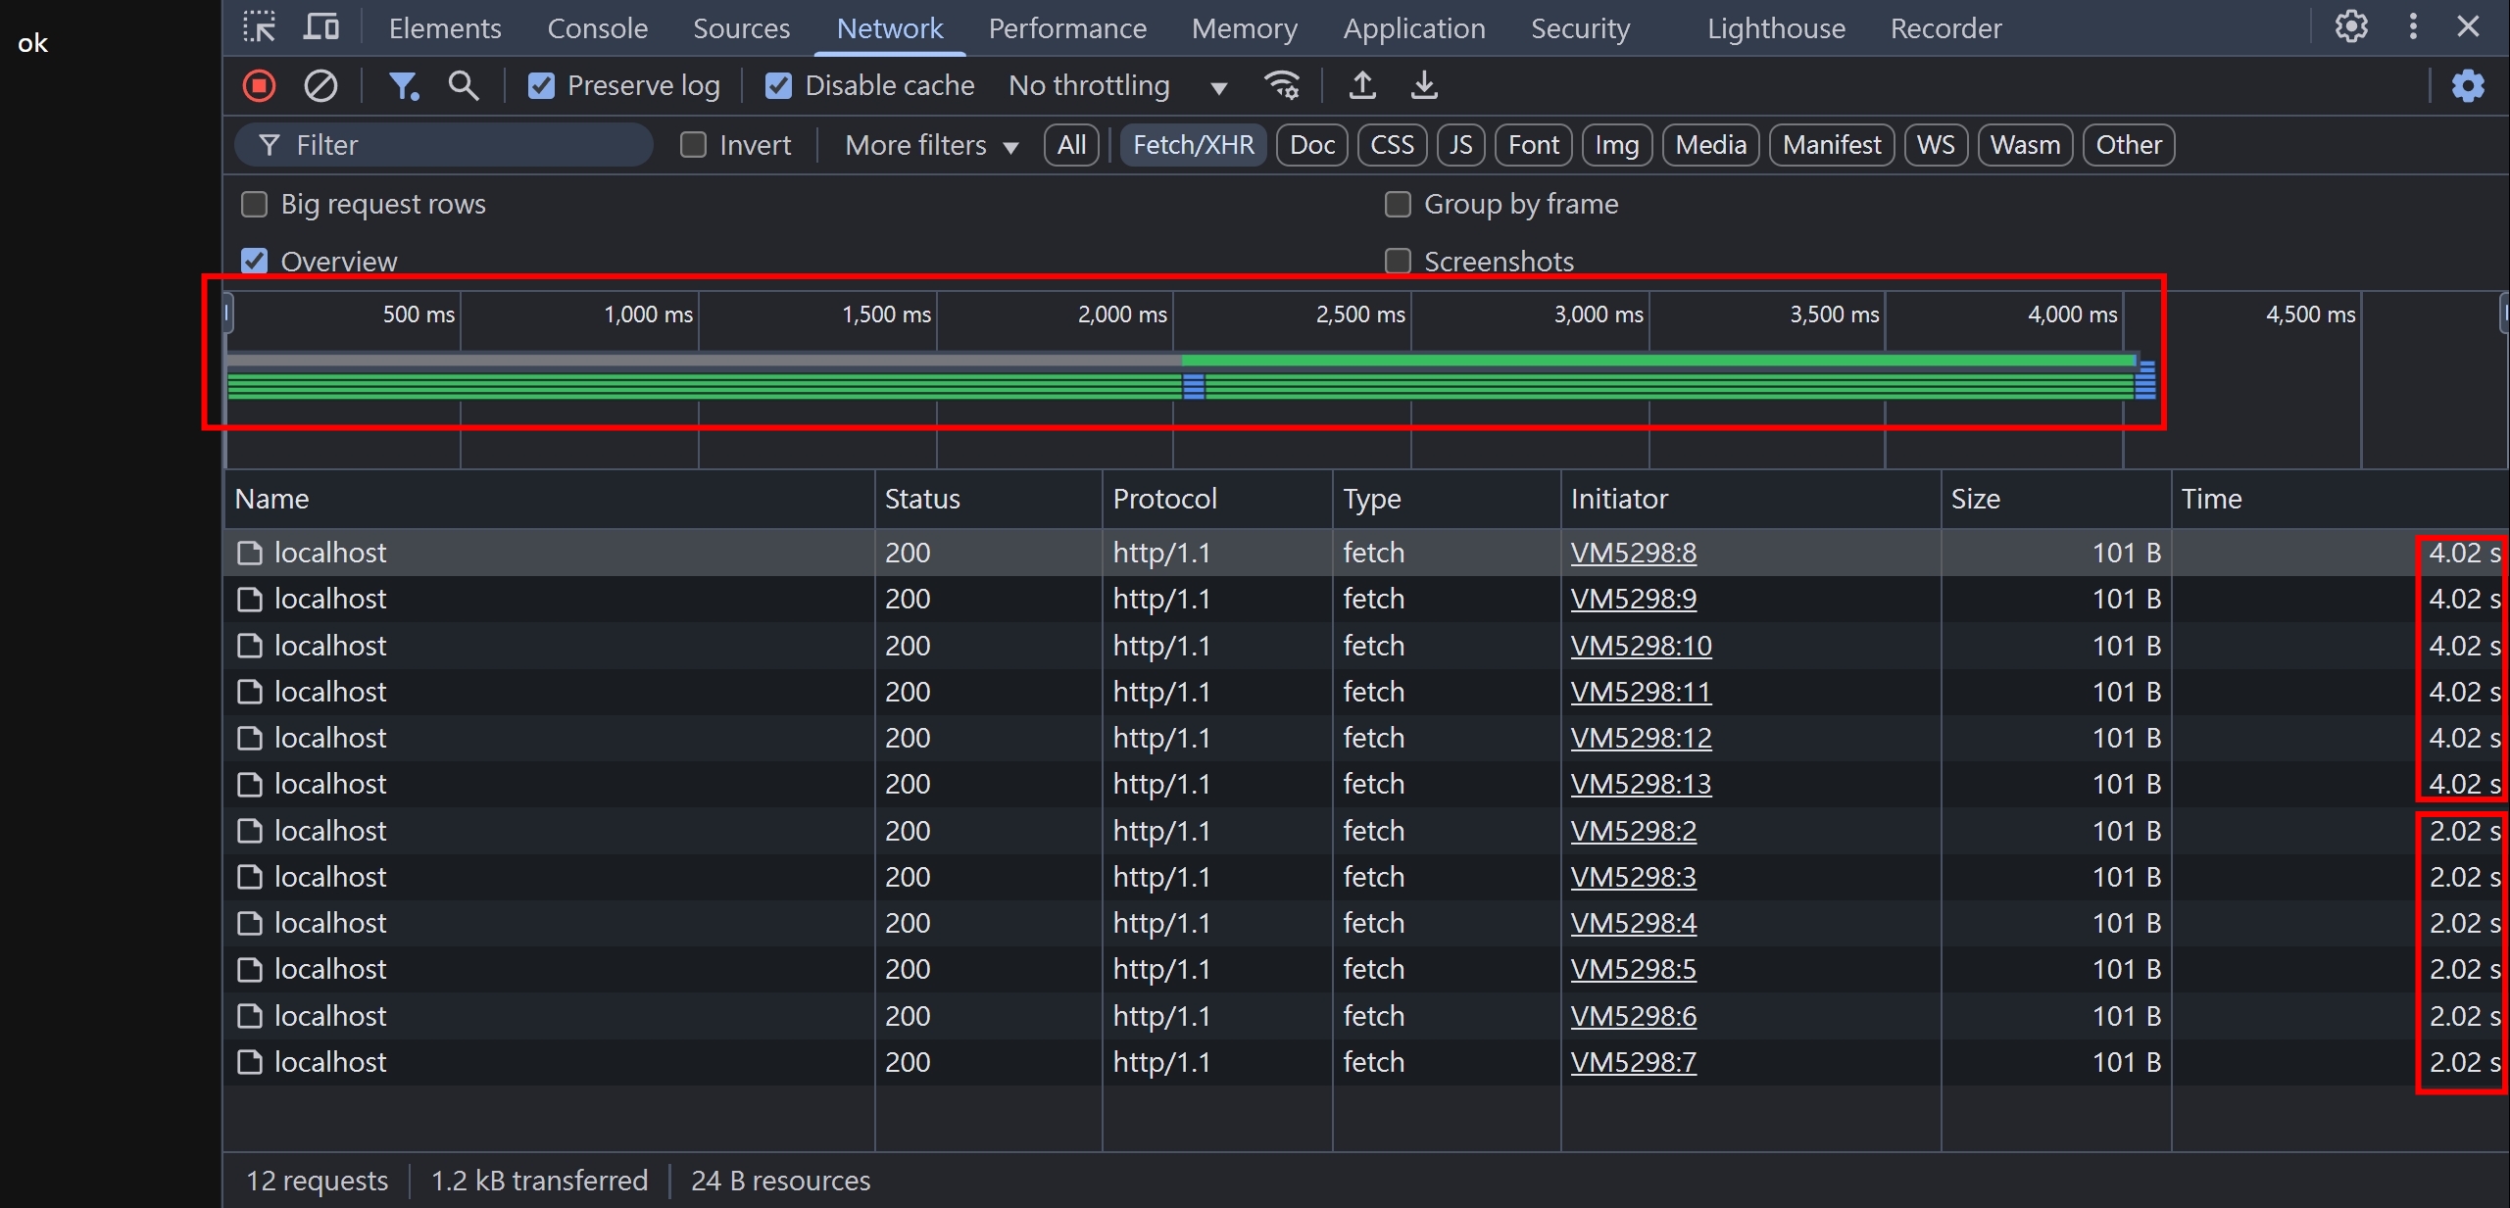Enable the Invert filter checkbox

click(693, 145)
